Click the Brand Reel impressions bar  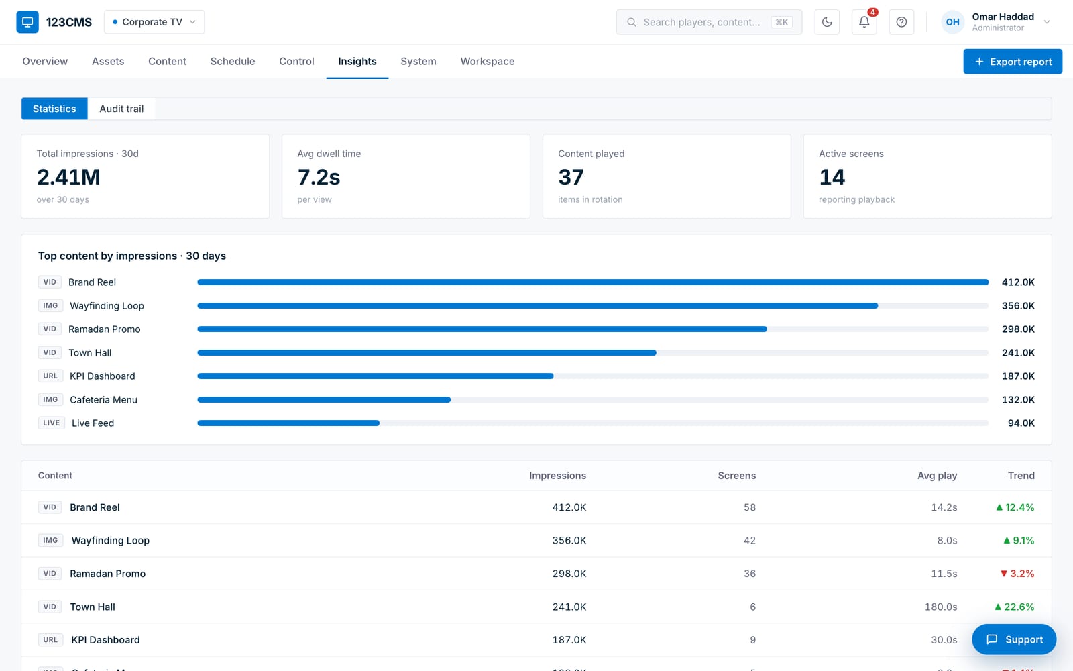click(593, 282)
